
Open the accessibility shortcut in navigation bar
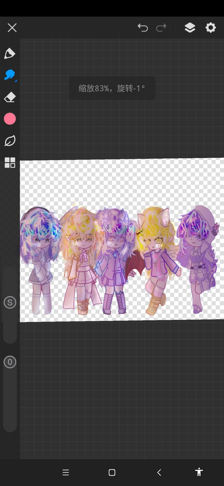pos(199,472)
